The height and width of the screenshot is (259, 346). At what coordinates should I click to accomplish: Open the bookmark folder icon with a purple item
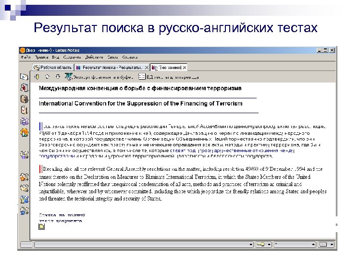click(x=25, y=154)
